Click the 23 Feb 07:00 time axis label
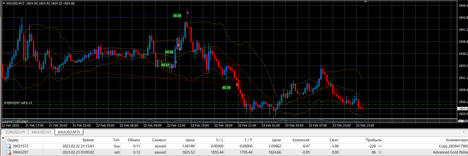Image resolution: width=468 pixels, height=156 pixels. tap(318, 126)
